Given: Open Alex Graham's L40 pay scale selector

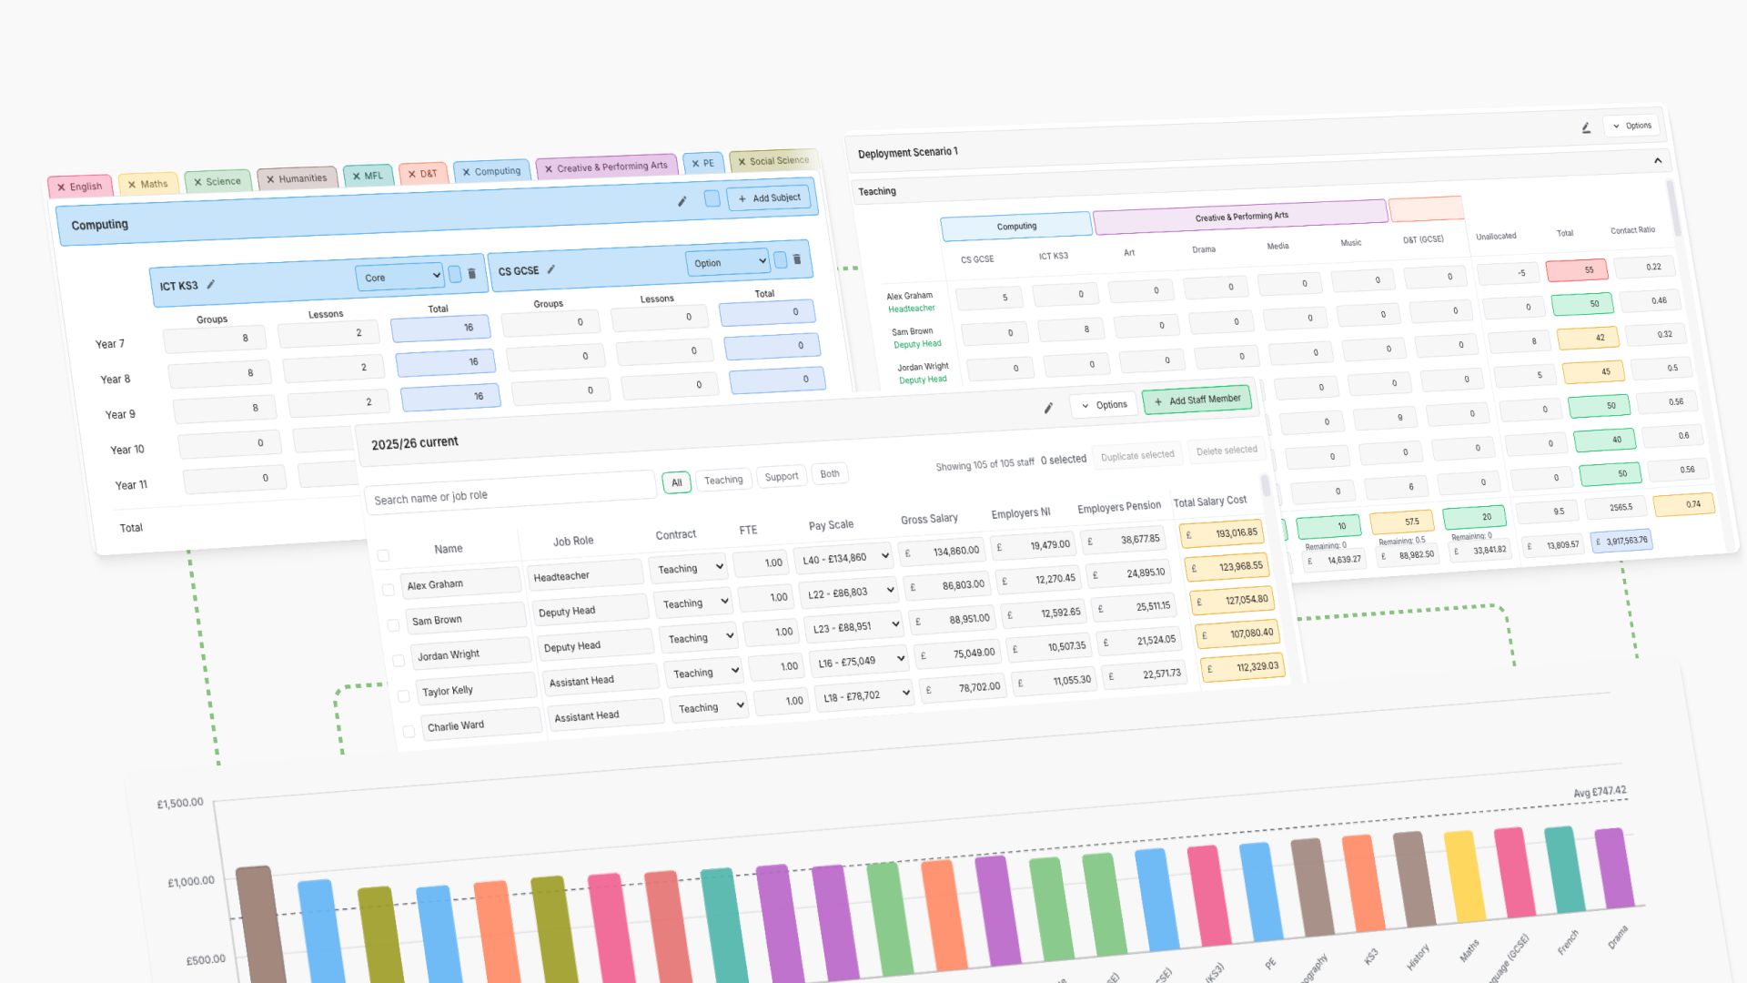Looking at the screenshot, I should [x=843, y=557].
